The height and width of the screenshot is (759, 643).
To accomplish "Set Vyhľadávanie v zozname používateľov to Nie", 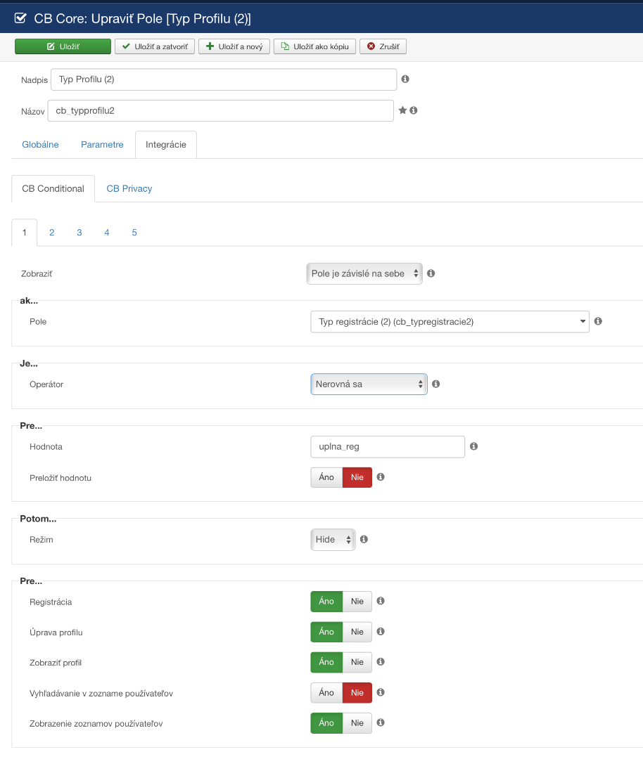I will tap(357, 693).
